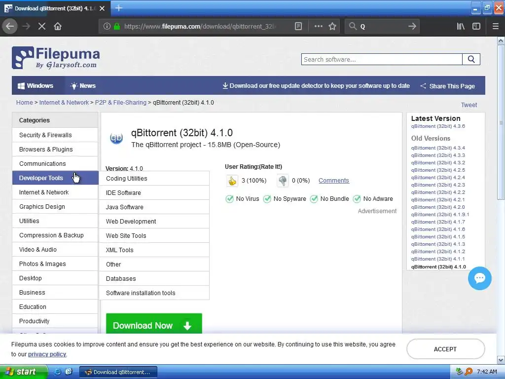
Task: Click Home breadcrumb link
Action: [25, 103]
